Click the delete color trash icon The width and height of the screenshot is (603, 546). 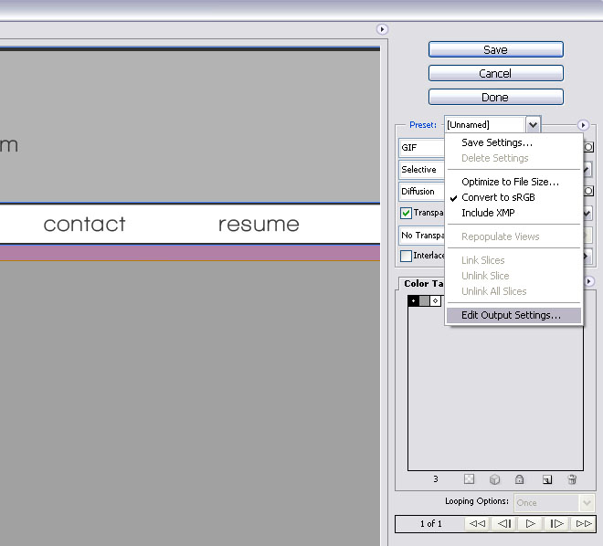pos(572,478)
